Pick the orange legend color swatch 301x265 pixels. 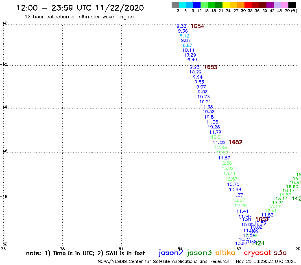(x=241, y=5)
